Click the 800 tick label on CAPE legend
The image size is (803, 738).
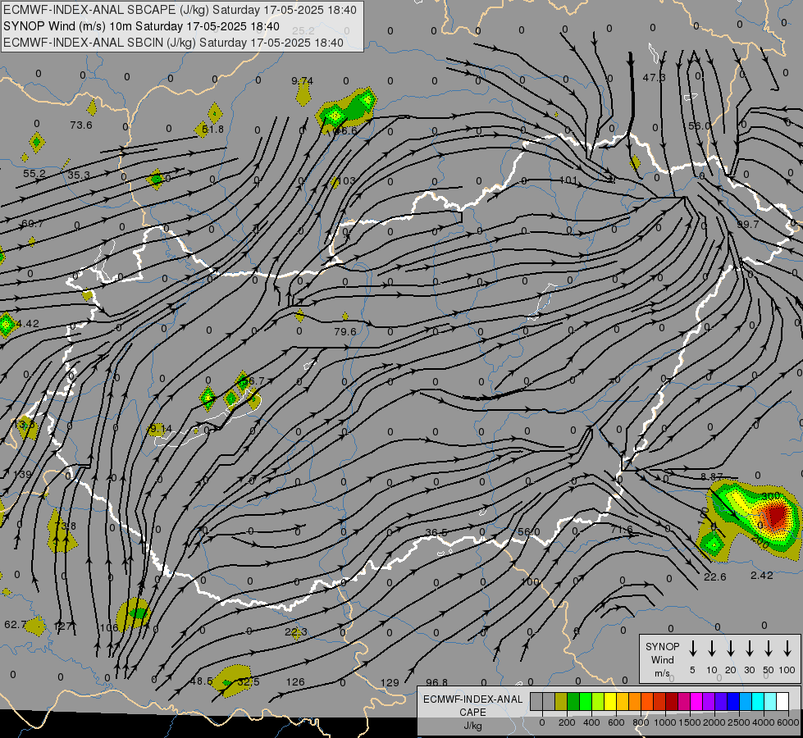click(641, 722)
